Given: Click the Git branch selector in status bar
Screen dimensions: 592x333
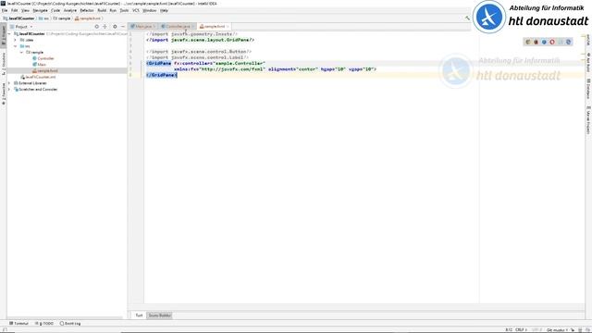Looking at the screenshot, I should [558, 330].
